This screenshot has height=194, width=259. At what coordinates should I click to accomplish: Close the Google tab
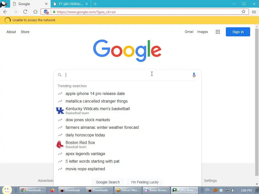[x=46, y=4]
